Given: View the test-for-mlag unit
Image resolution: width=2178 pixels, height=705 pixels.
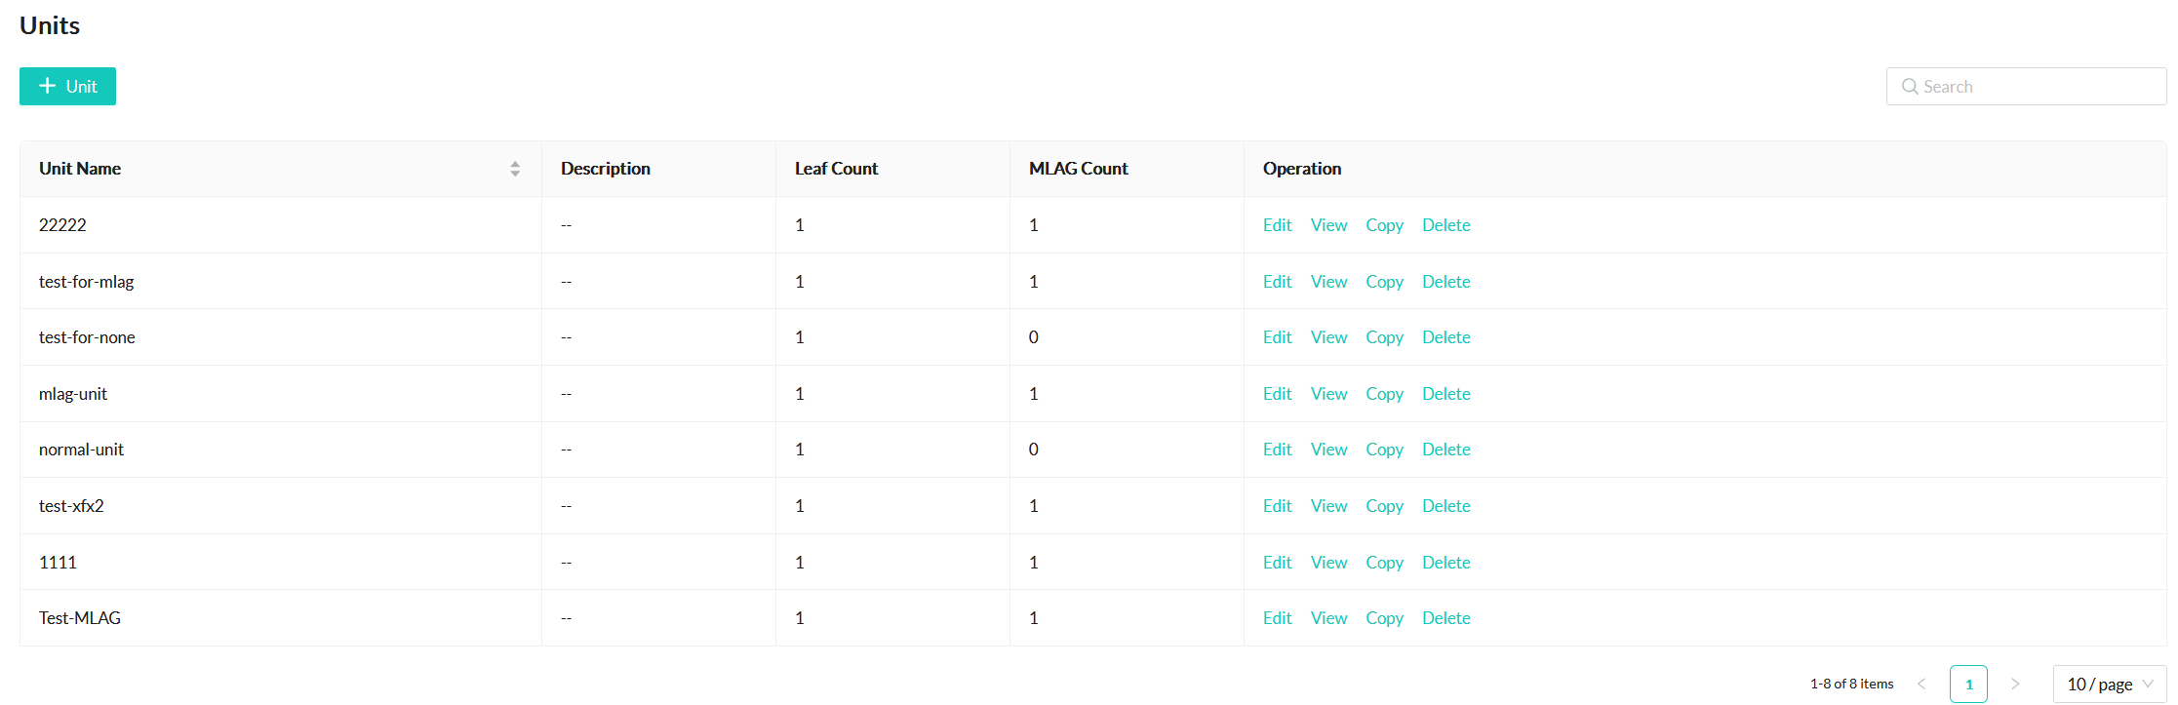Looking at the screenshot, I should click(x=1328, y=282).
